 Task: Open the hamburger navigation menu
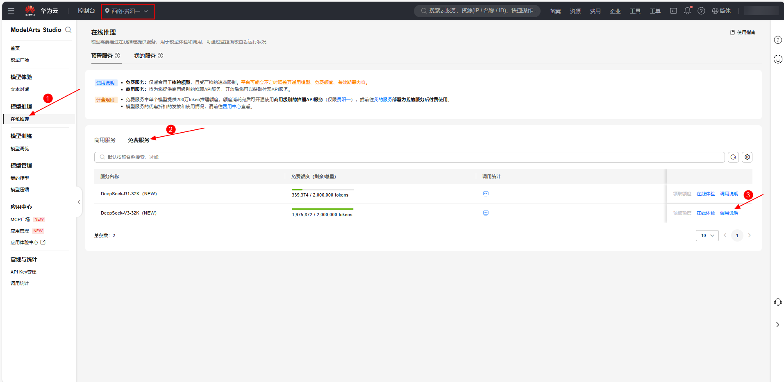pos(11,11)
